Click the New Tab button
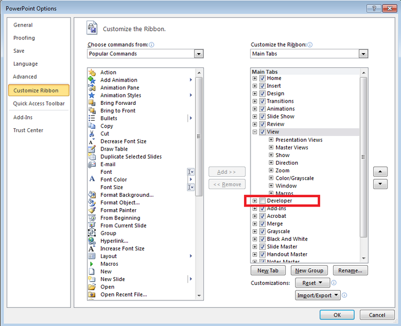Image resolution: width=401 pixels, height=326 pixels. tap(268, 271)
